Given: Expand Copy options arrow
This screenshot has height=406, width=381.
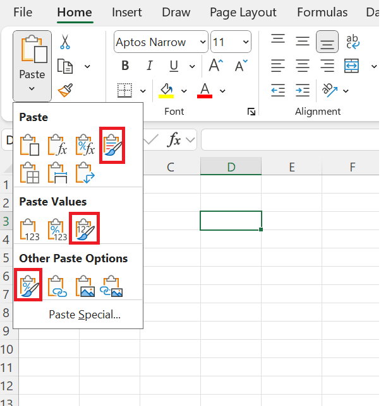Looking at the screenshot, I should click(87, 67).
